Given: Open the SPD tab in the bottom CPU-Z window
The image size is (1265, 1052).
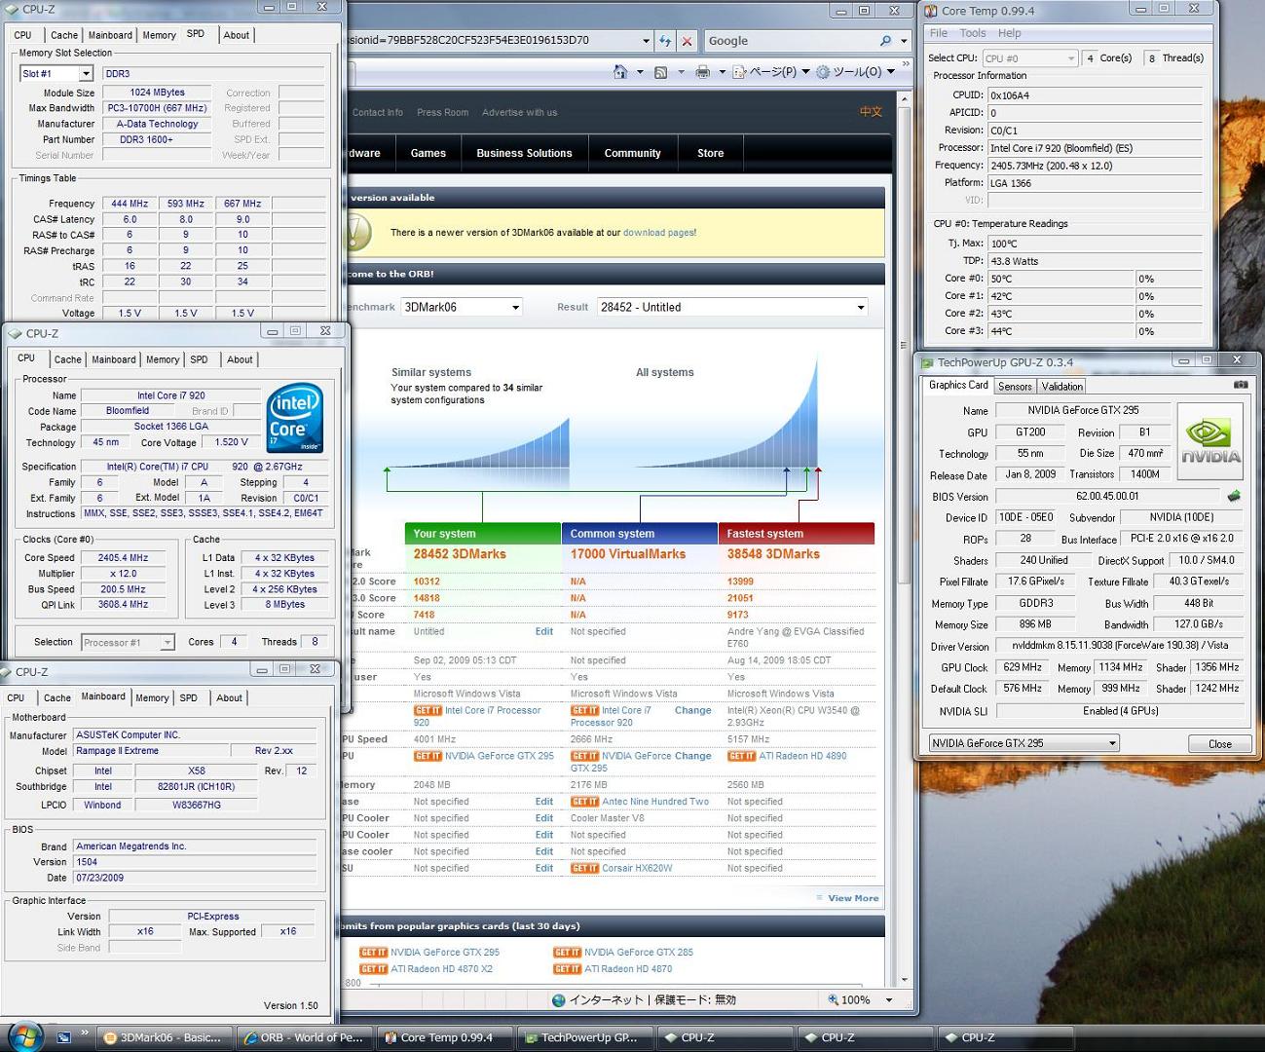Looking at the screenshot, I should pos(189,697).
